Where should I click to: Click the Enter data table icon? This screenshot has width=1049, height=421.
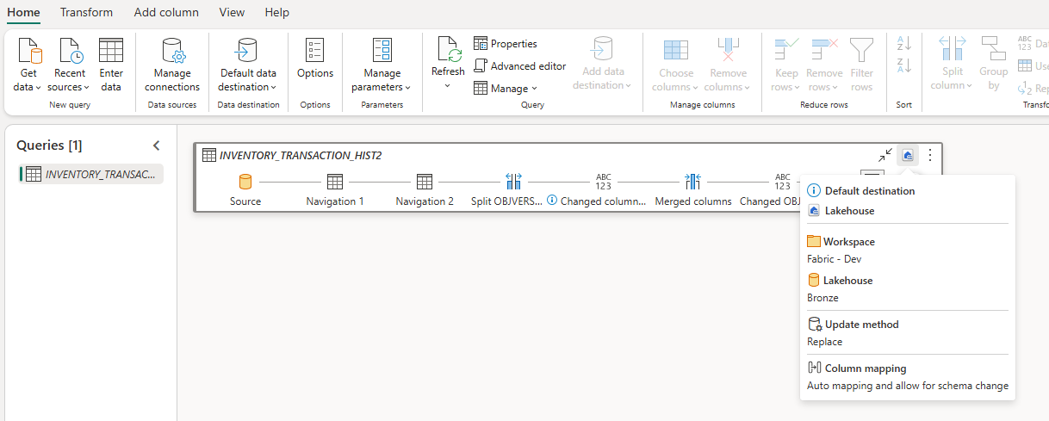click(111, 50)
